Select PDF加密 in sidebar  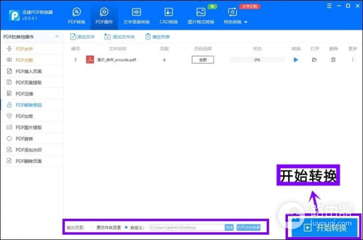click(x=32, y=116)
